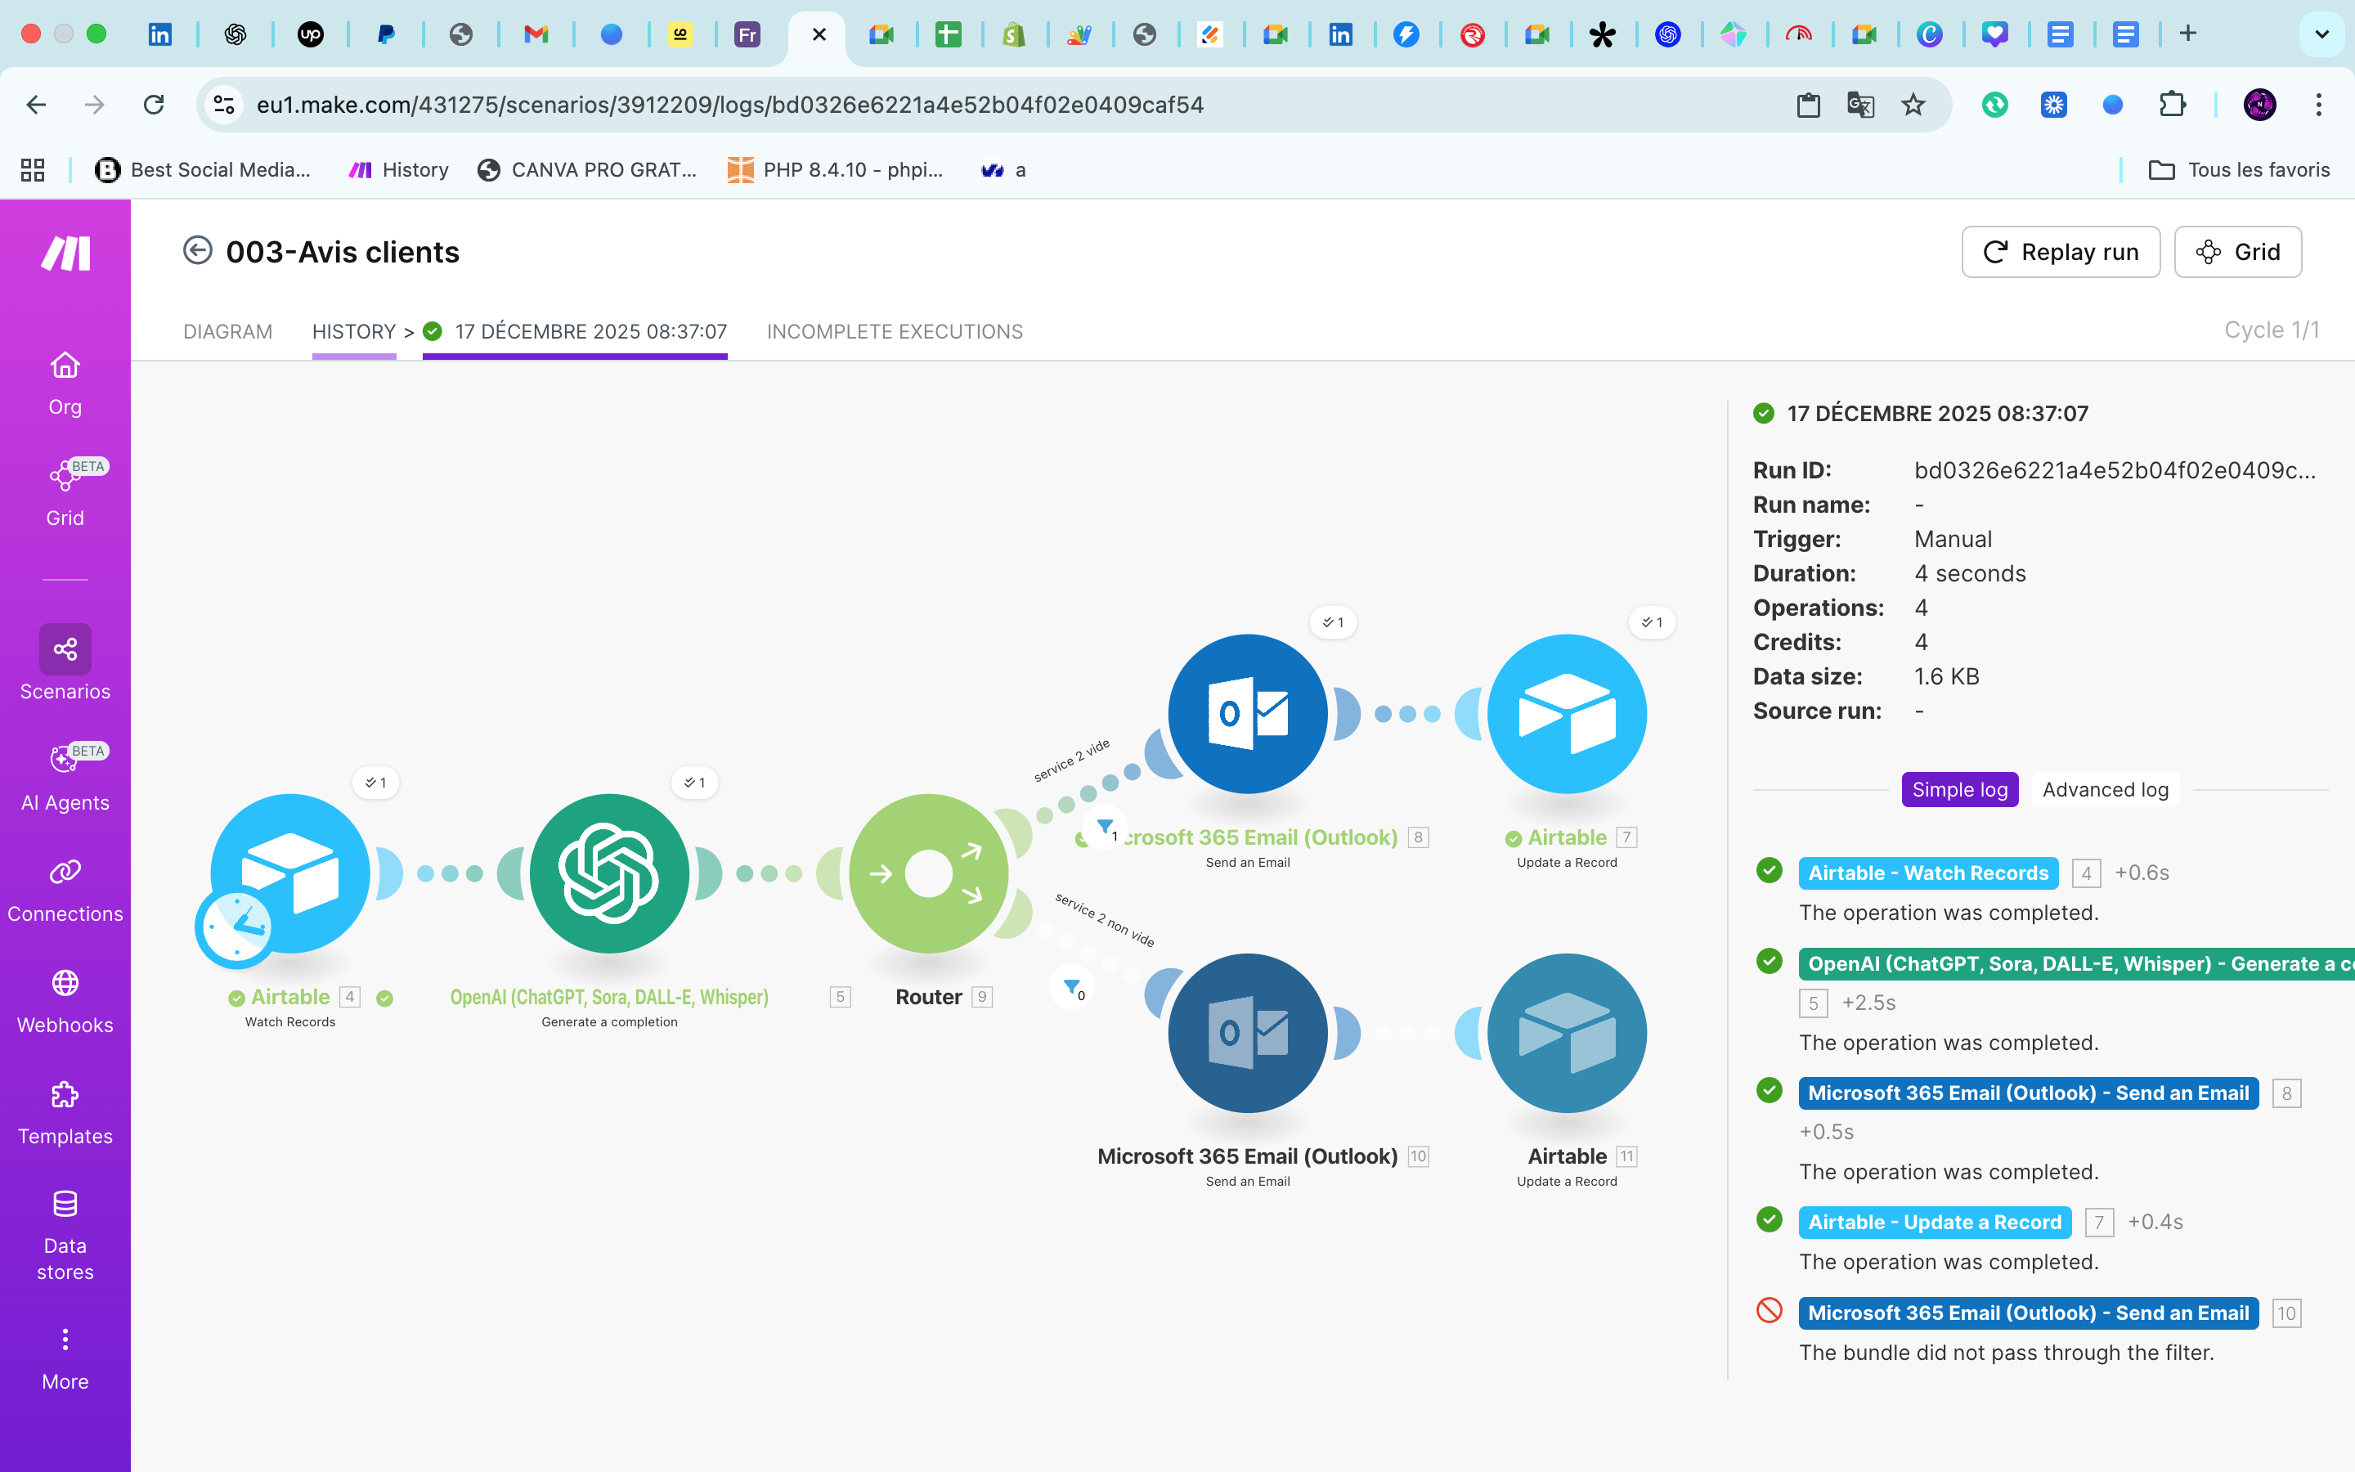Switch to the DIAGRAM tab
The width and height of the screenshot is (2355, 1472).
pos(227,332)
